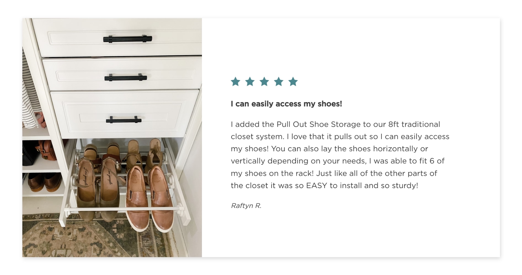Open the closet shoe storage photo
Screen dimensions: 522x275
coord(112,137)
